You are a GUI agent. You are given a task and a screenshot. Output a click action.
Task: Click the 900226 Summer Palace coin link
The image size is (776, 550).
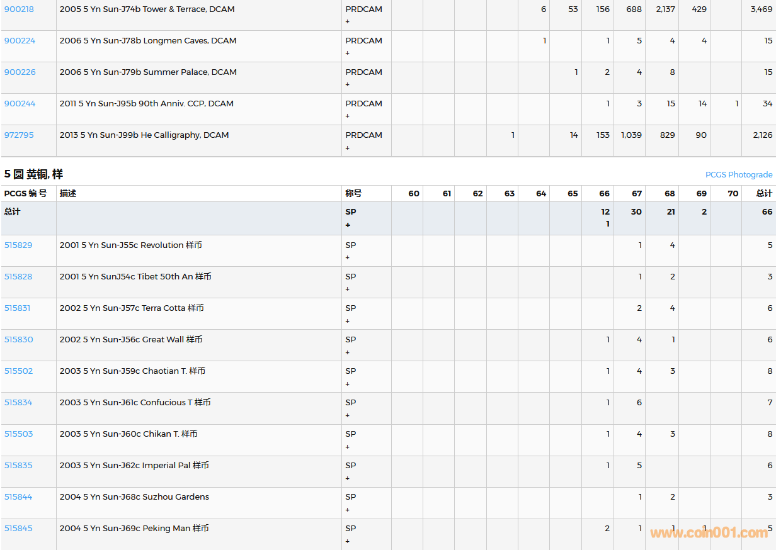(x=20, y=72)
